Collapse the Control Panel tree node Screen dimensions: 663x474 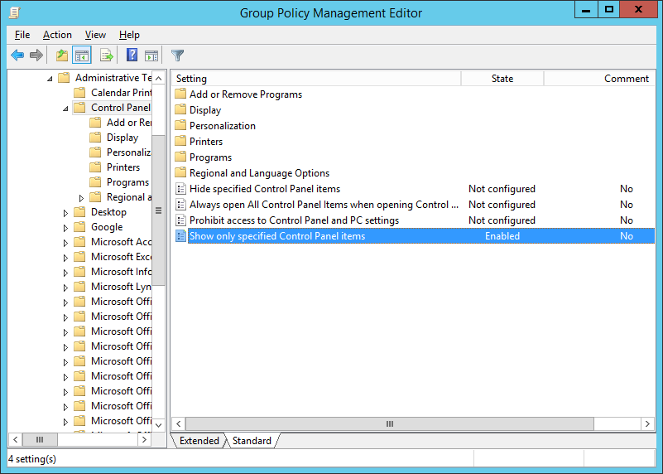click(66, 108)
